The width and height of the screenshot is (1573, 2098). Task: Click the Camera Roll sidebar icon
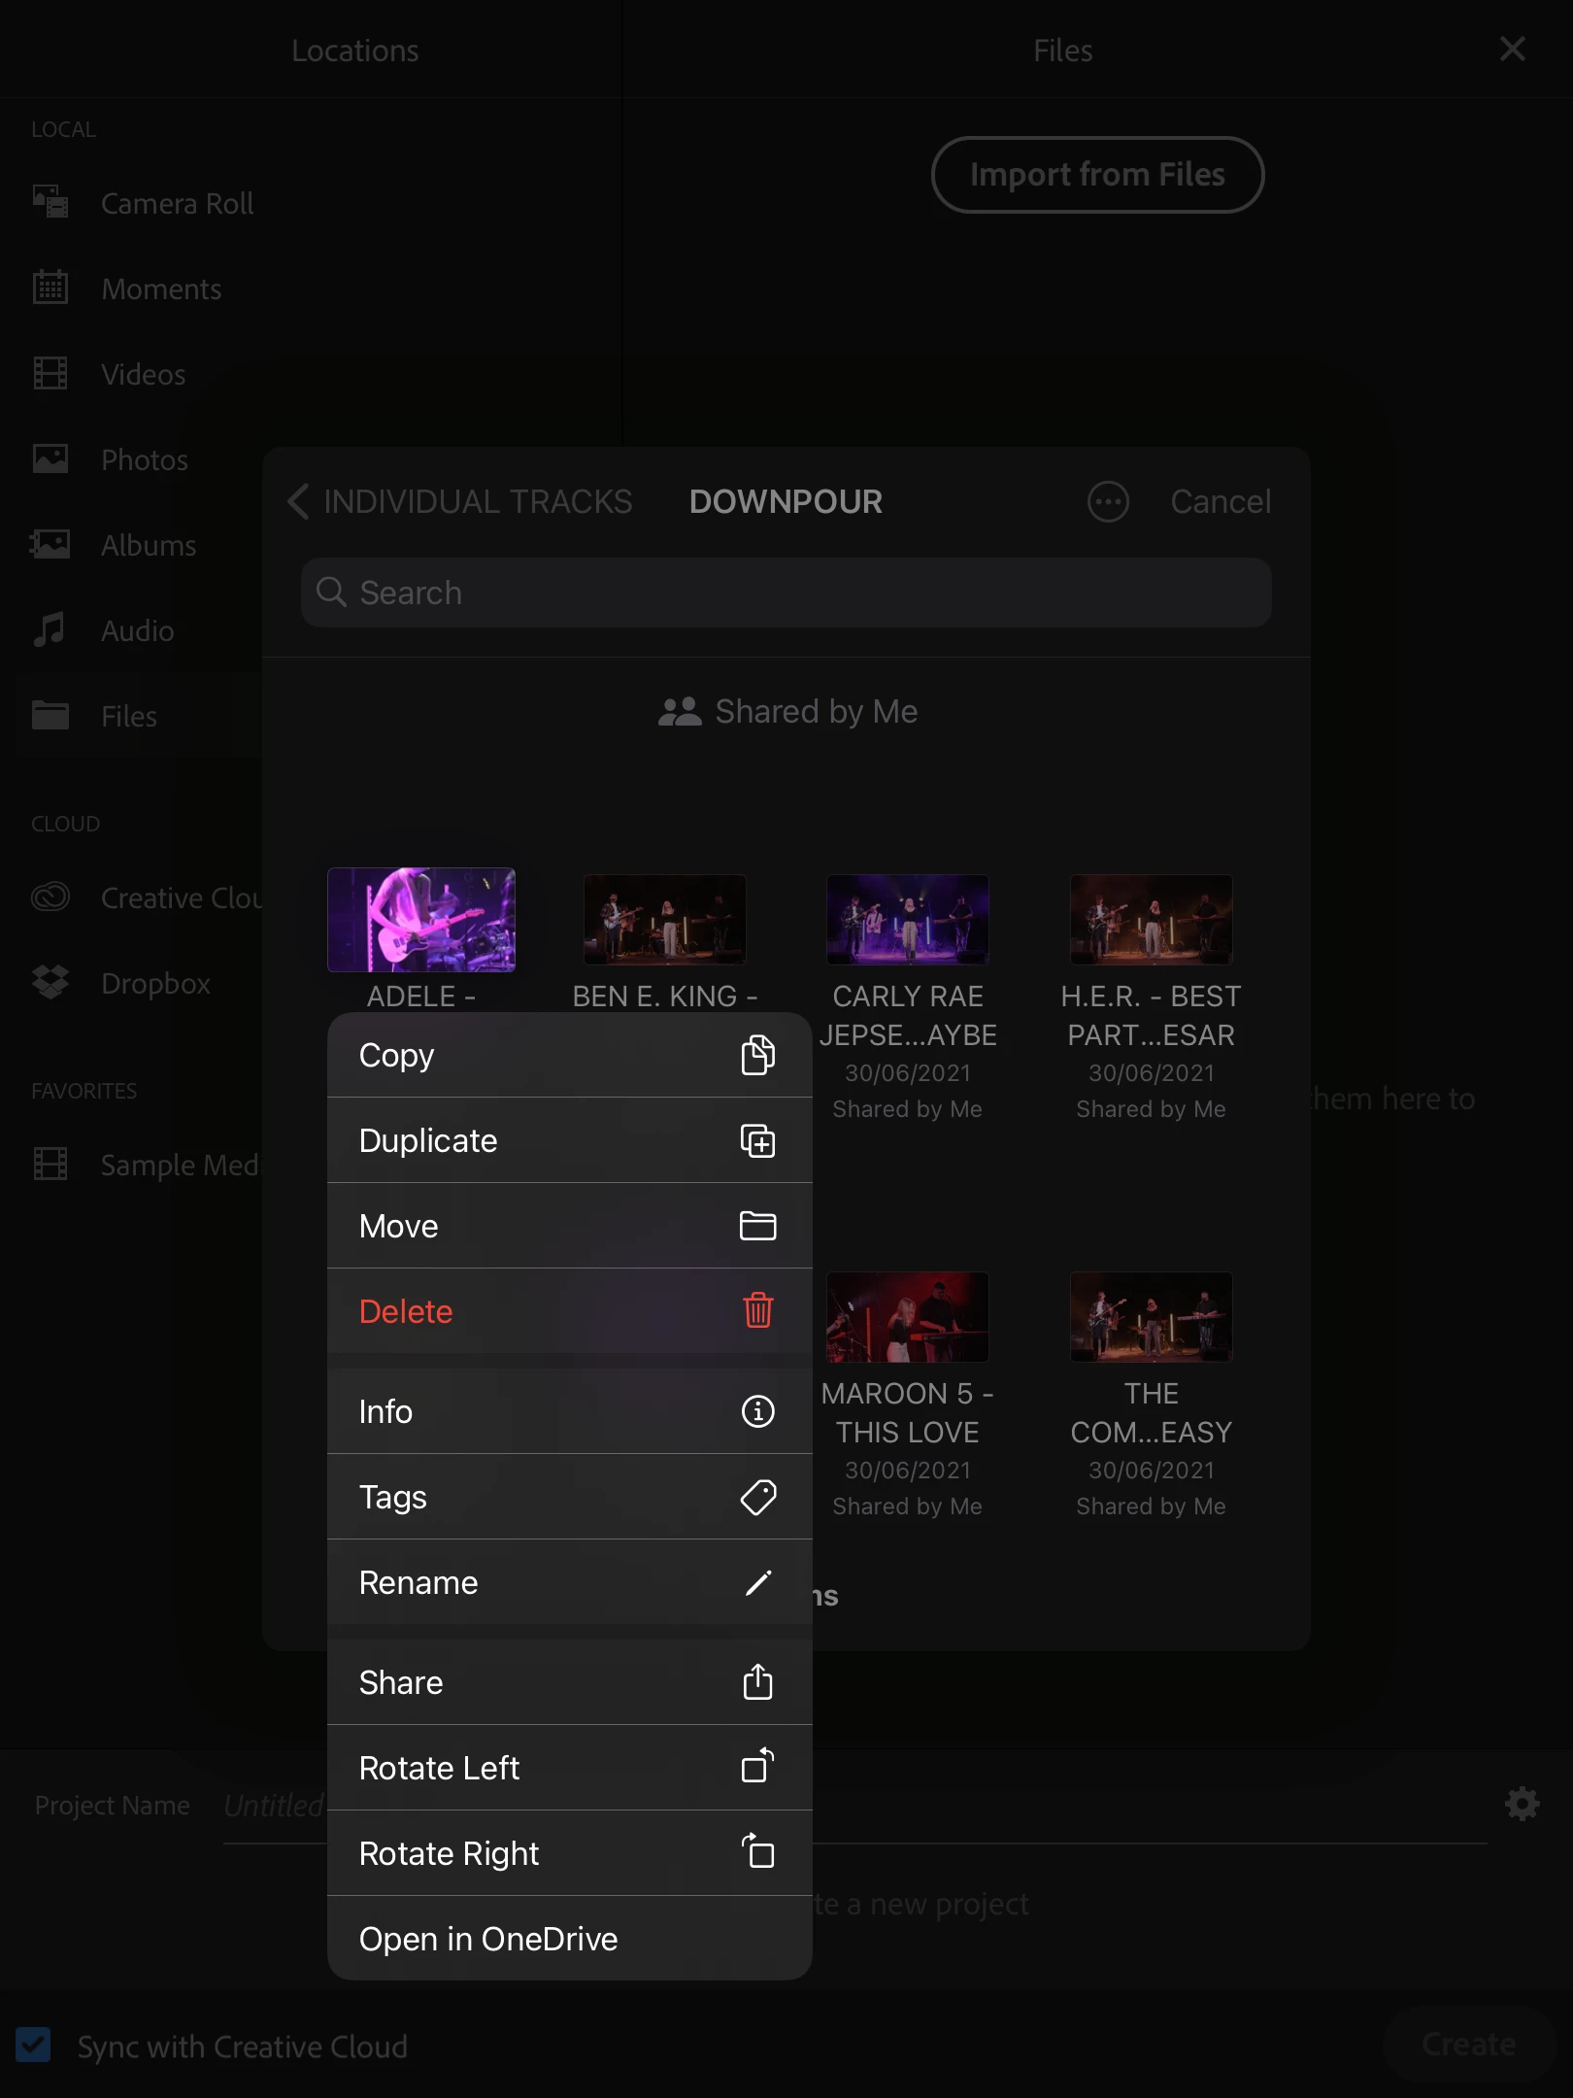50,202
